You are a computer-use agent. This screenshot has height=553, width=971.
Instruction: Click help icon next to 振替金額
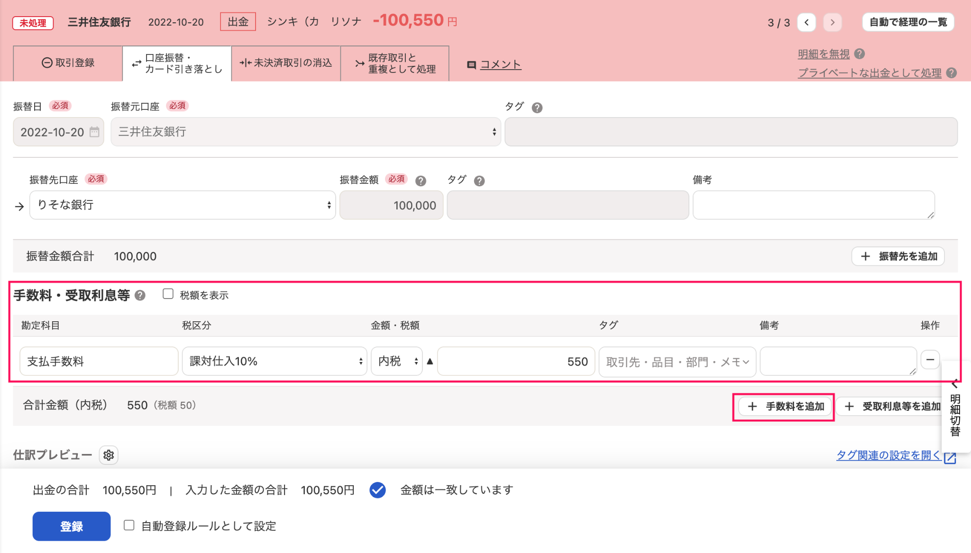pos(421,181)
